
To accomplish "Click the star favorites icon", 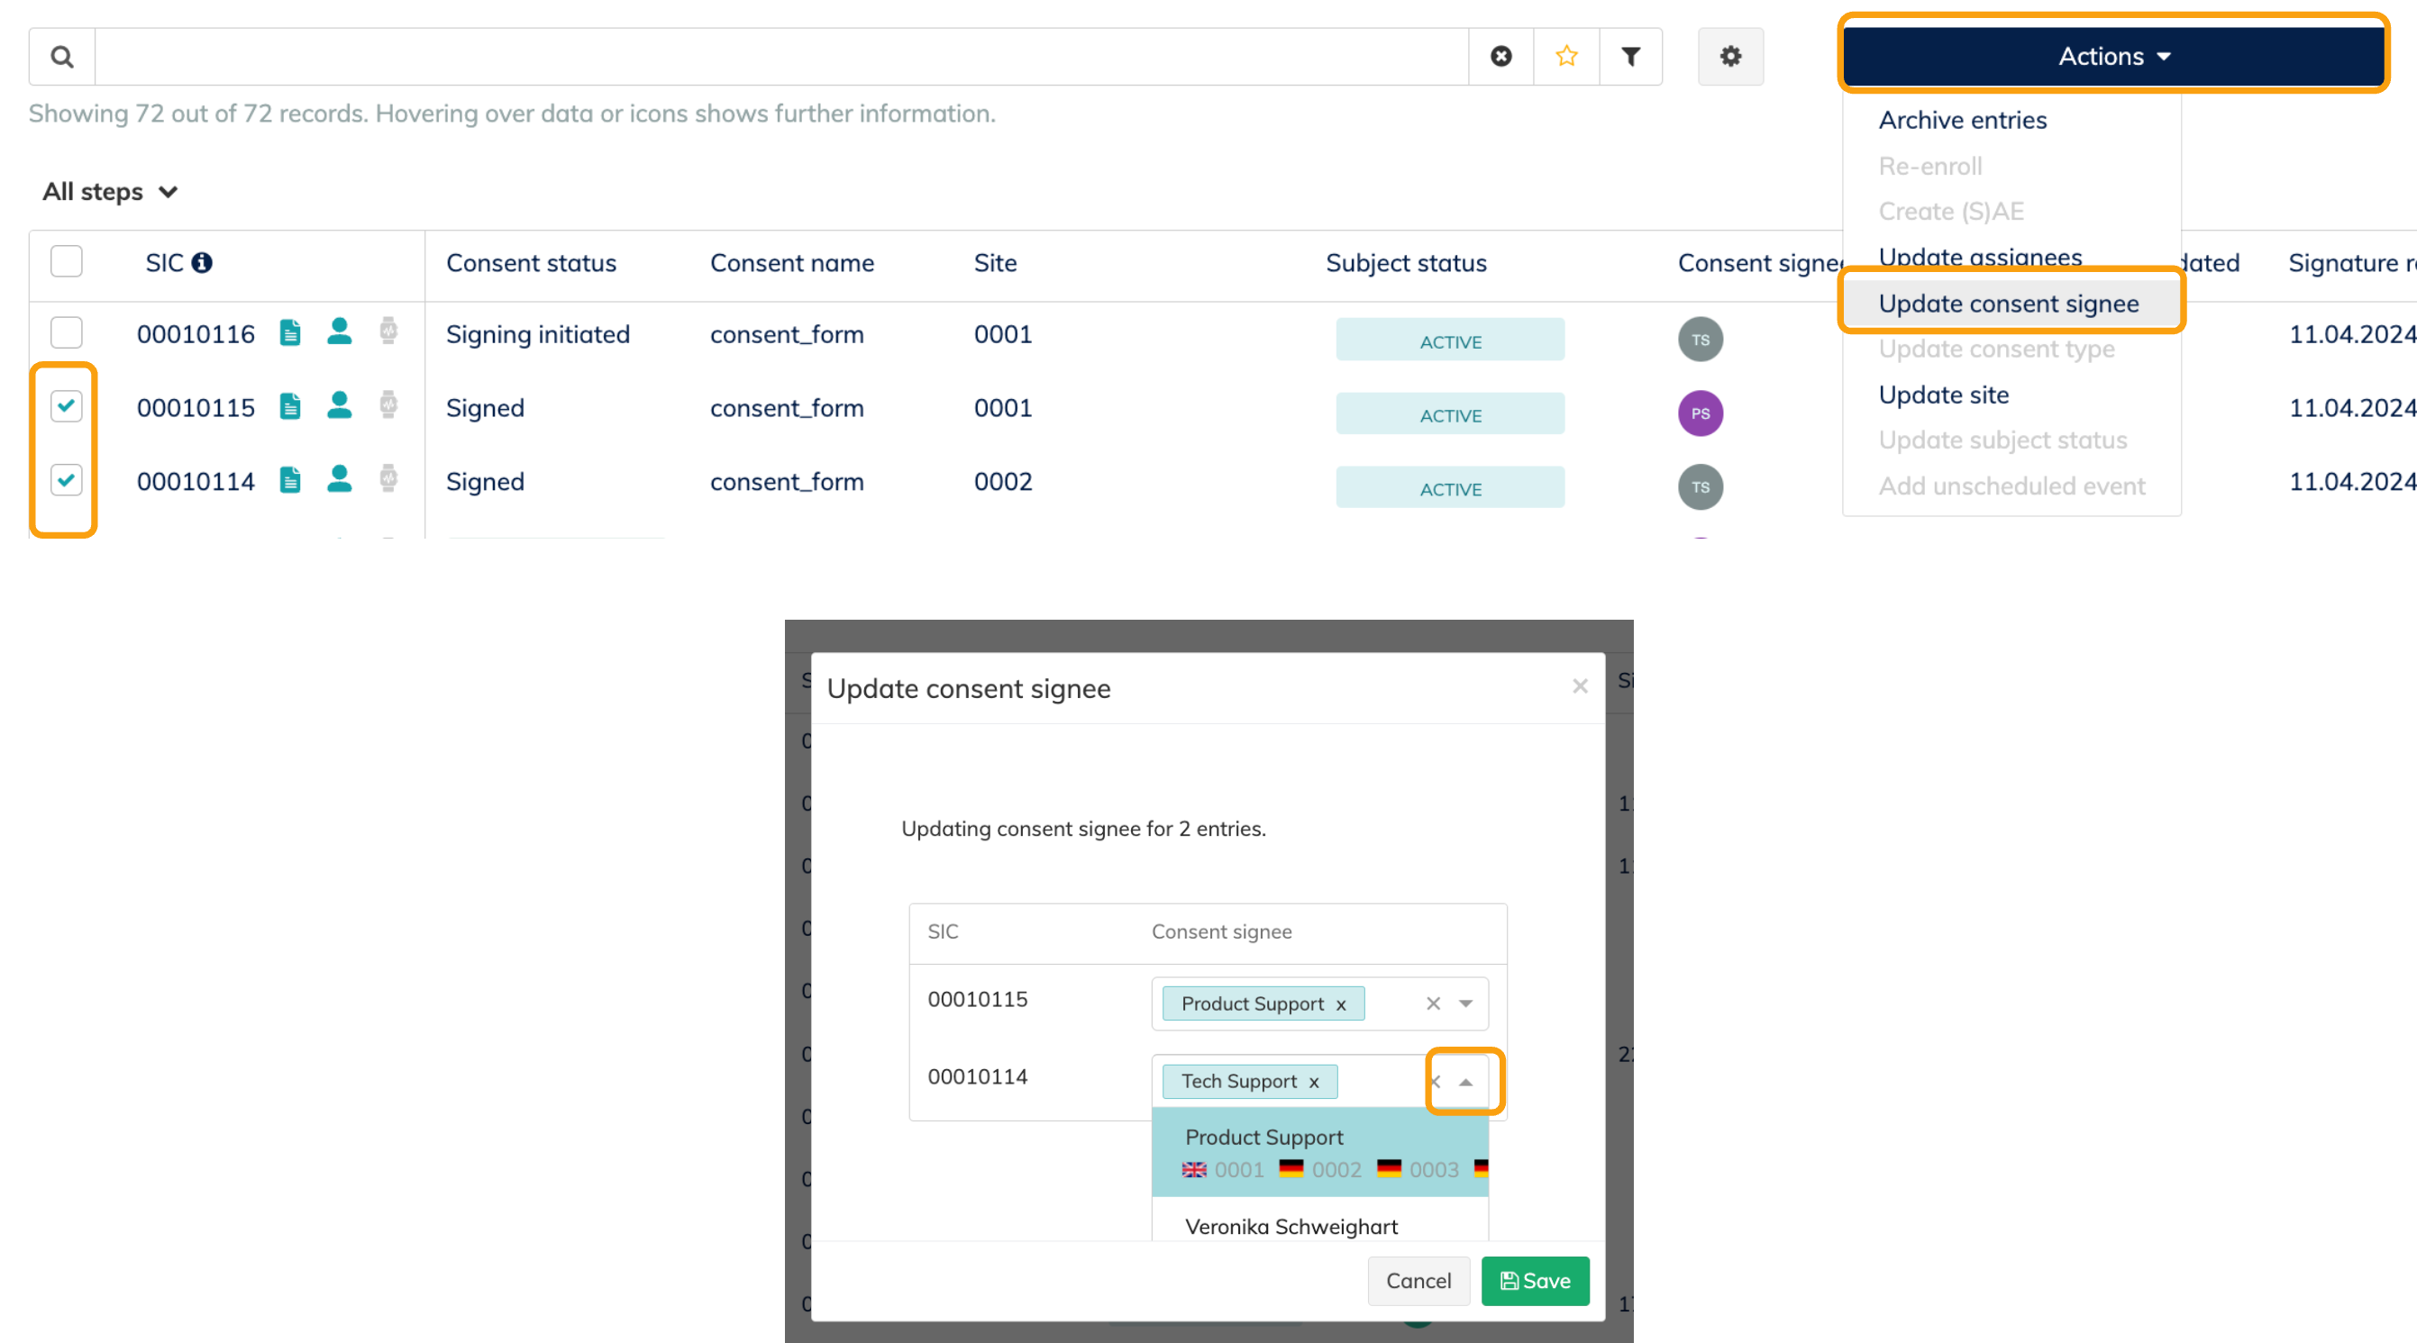I will (x=1566, y=58).
